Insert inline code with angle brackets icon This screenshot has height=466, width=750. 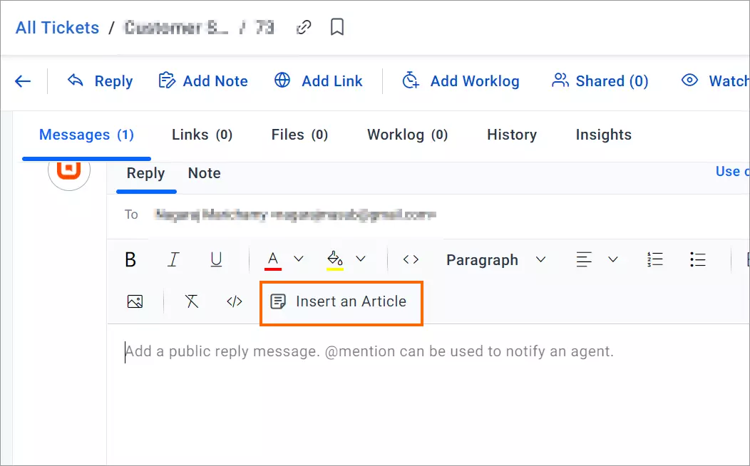click(411, 259)
